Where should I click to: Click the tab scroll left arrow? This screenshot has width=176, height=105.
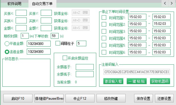[165, 3]
